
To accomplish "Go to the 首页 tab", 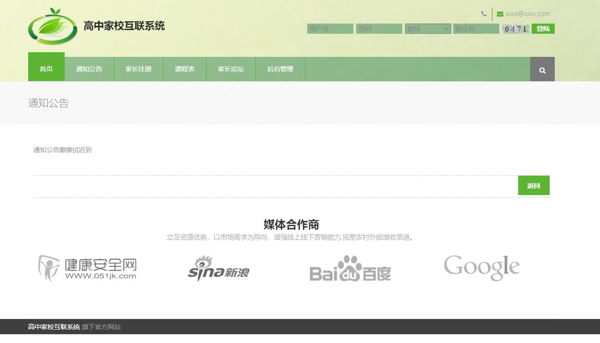I will coord(46,69).
